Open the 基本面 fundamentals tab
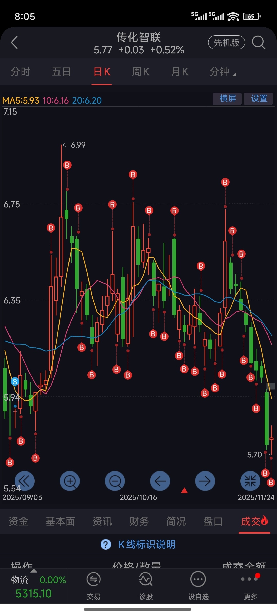This screenshot has width=277, height=615. (x=60, y=521)
